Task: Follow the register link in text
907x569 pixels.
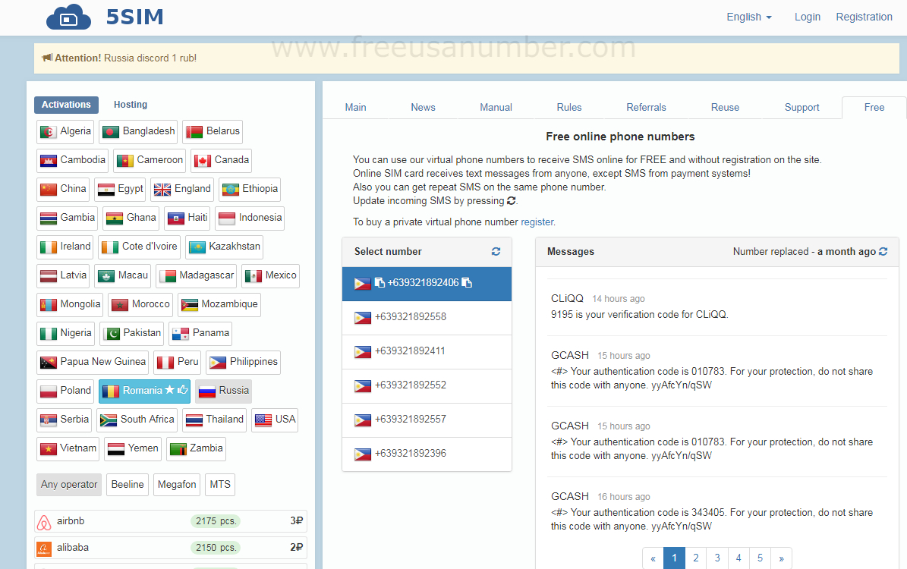Action: point(537,222)
